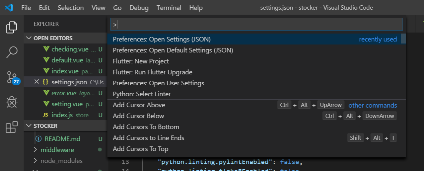Image resolution: width=424 pixels, height=171 pixels.
Task: Open the Extensions view icon
Action: point(12,127)
